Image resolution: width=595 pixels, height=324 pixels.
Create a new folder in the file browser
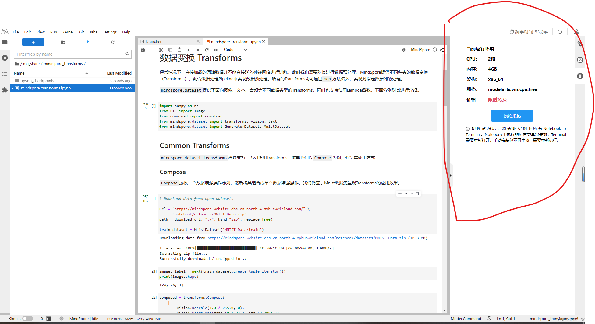tap(63, 42)
